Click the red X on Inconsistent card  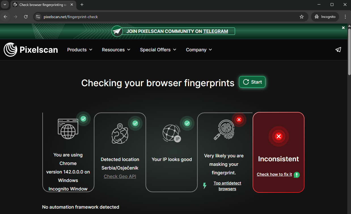pos(279,137)
